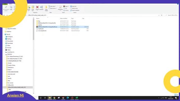Select OneDrive in navigation pane

pos(8,32)
